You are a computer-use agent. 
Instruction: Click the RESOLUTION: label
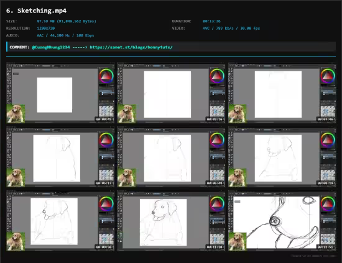tap(18, 29)
